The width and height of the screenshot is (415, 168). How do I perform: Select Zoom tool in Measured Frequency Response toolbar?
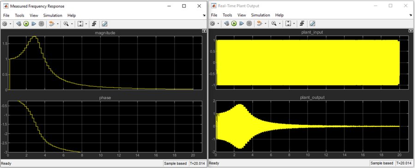tap(66, 24)
